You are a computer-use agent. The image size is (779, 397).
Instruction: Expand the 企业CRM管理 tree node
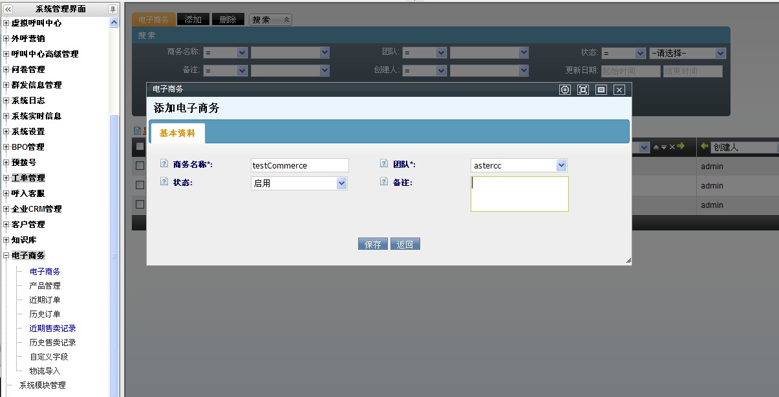click(x=6, y=209)
